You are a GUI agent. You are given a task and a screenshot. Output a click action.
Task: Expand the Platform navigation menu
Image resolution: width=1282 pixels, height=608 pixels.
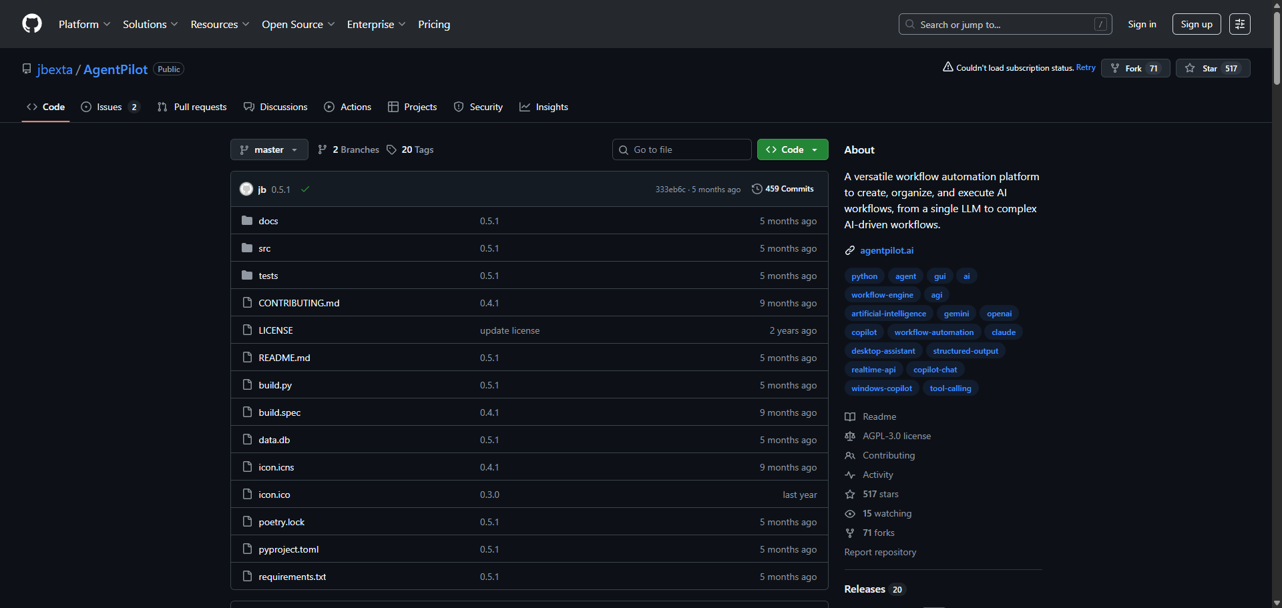pos(84,24)
